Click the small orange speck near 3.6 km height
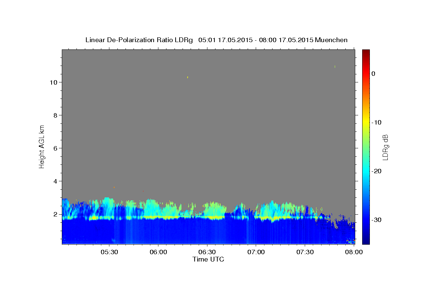The height and width of the screenshot is (293, 439). coord(114,187)
